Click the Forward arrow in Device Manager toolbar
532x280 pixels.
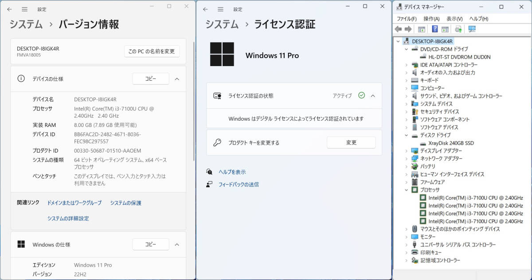point(408,29)
